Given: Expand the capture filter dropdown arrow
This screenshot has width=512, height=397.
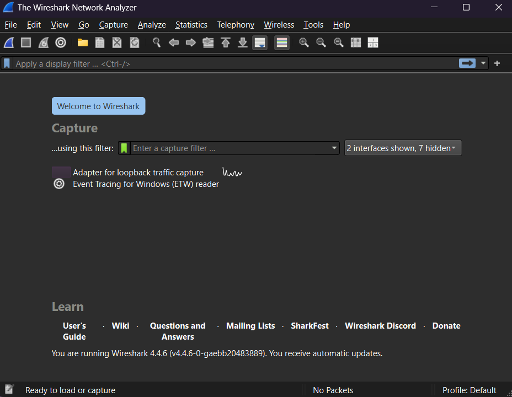Looking at the screenshot, I should coord(334,148).
